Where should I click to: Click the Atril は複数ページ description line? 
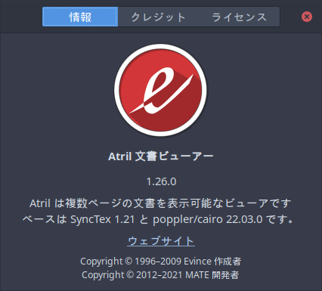(x=160, y=203)
